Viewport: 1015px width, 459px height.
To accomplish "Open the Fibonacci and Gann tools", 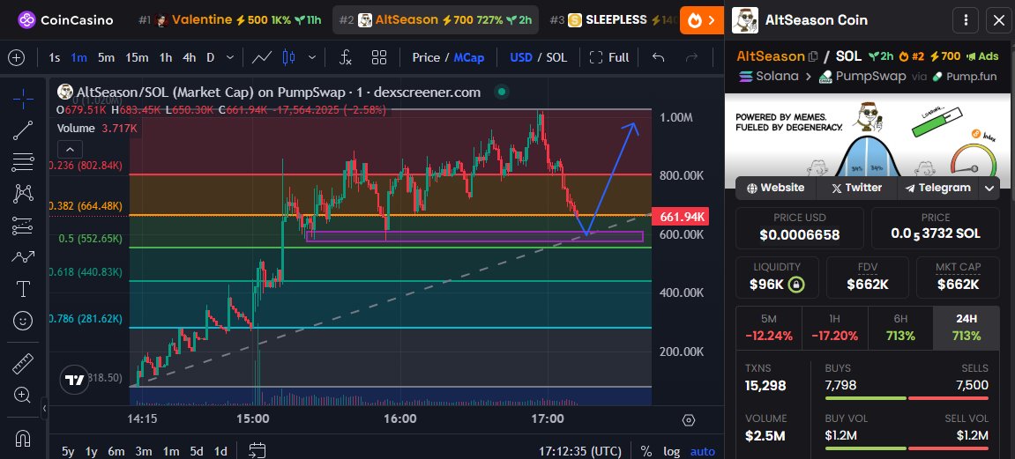I will (x=23, y=161).
